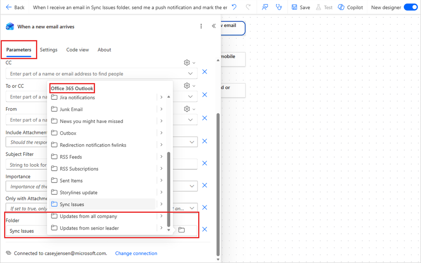Click the folder list scroll down arrow
Screen dimensions: 421x263
(x=168, y=230)
